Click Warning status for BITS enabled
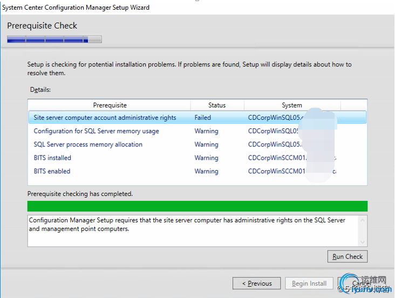 coord(206,171)
